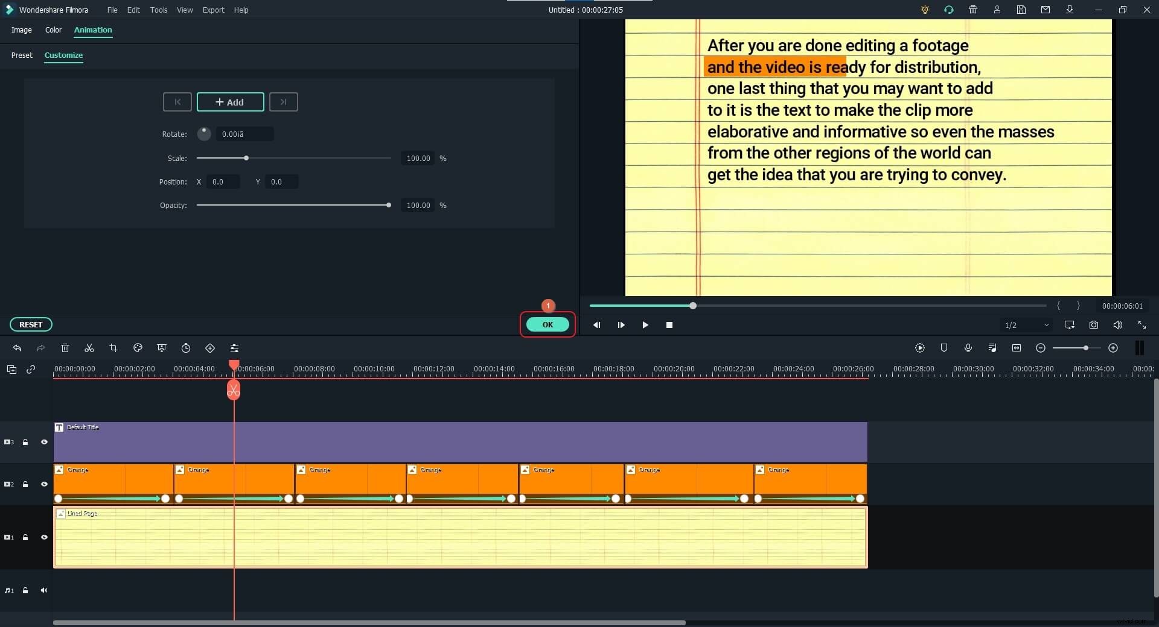
Task: Open the Export menu
Action: click(213, 10)
